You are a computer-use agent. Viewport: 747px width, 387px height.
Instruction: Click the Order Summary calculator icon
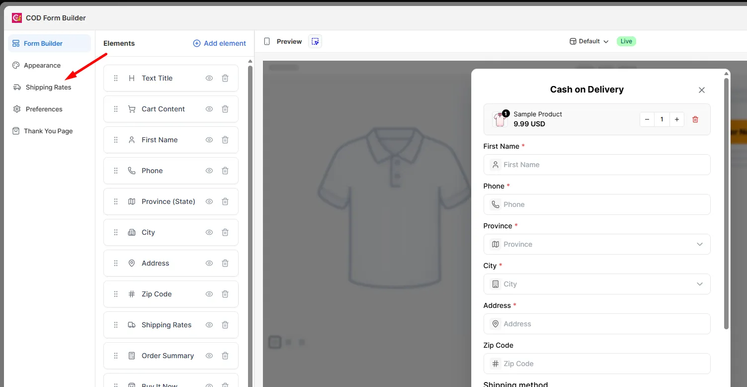point(132,356)
